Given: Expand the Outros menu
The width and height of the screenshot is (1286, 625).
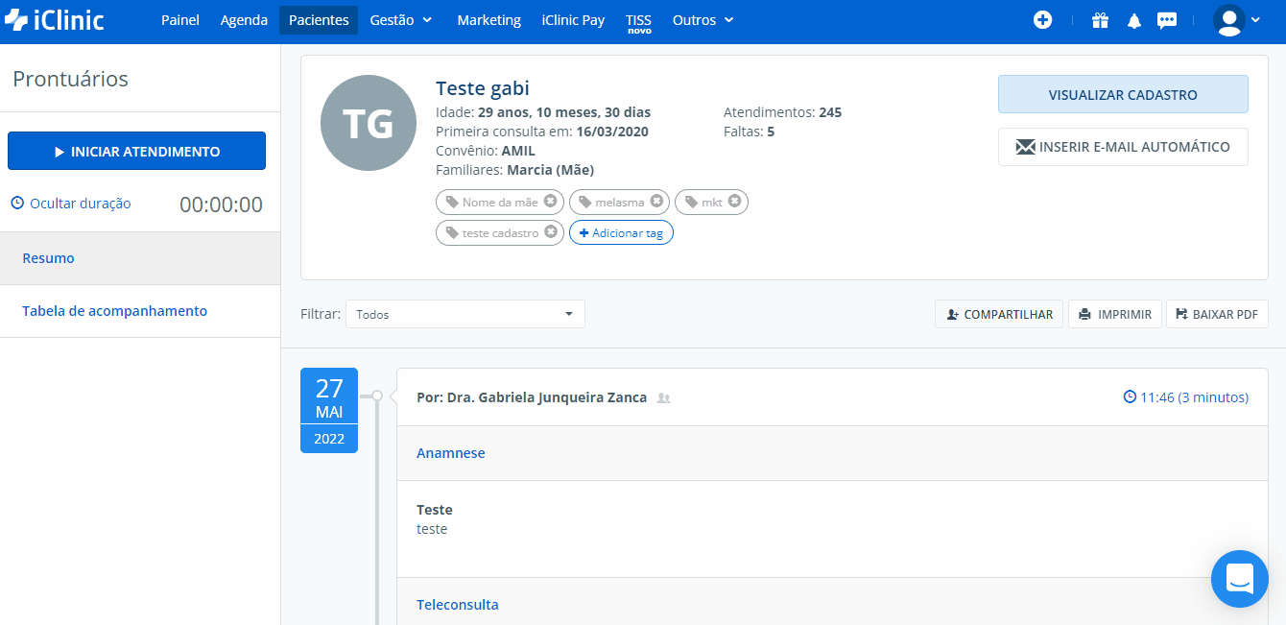Looking at the screenshot, I should [703, 20].
